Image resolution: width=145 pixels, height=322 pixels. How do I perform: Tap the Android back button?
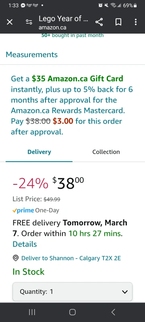click(x=113, y=312)
